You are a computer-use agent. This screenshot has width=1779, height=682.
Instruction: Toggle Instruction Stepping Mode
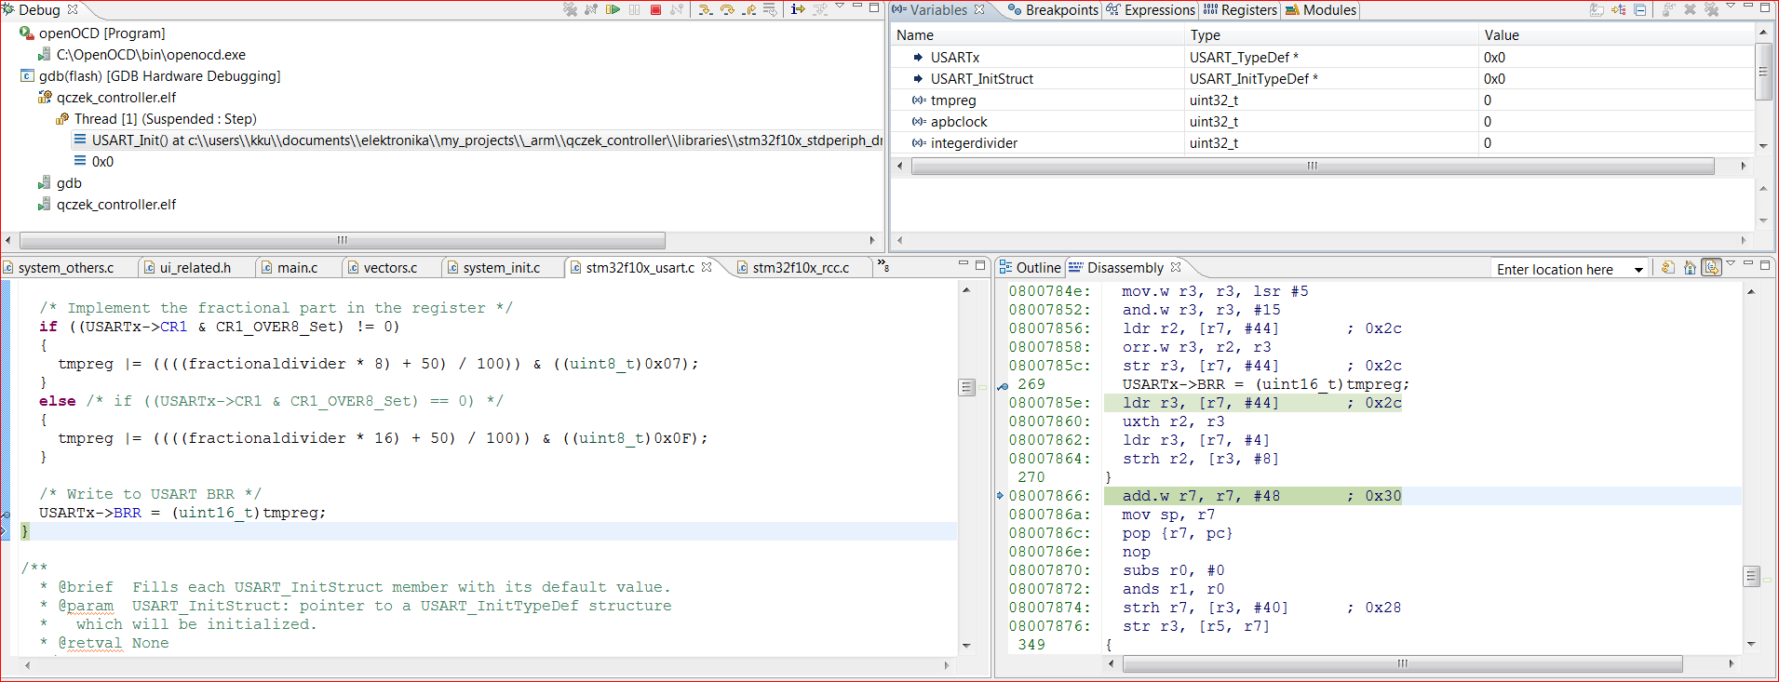click(x=798, y=9)
